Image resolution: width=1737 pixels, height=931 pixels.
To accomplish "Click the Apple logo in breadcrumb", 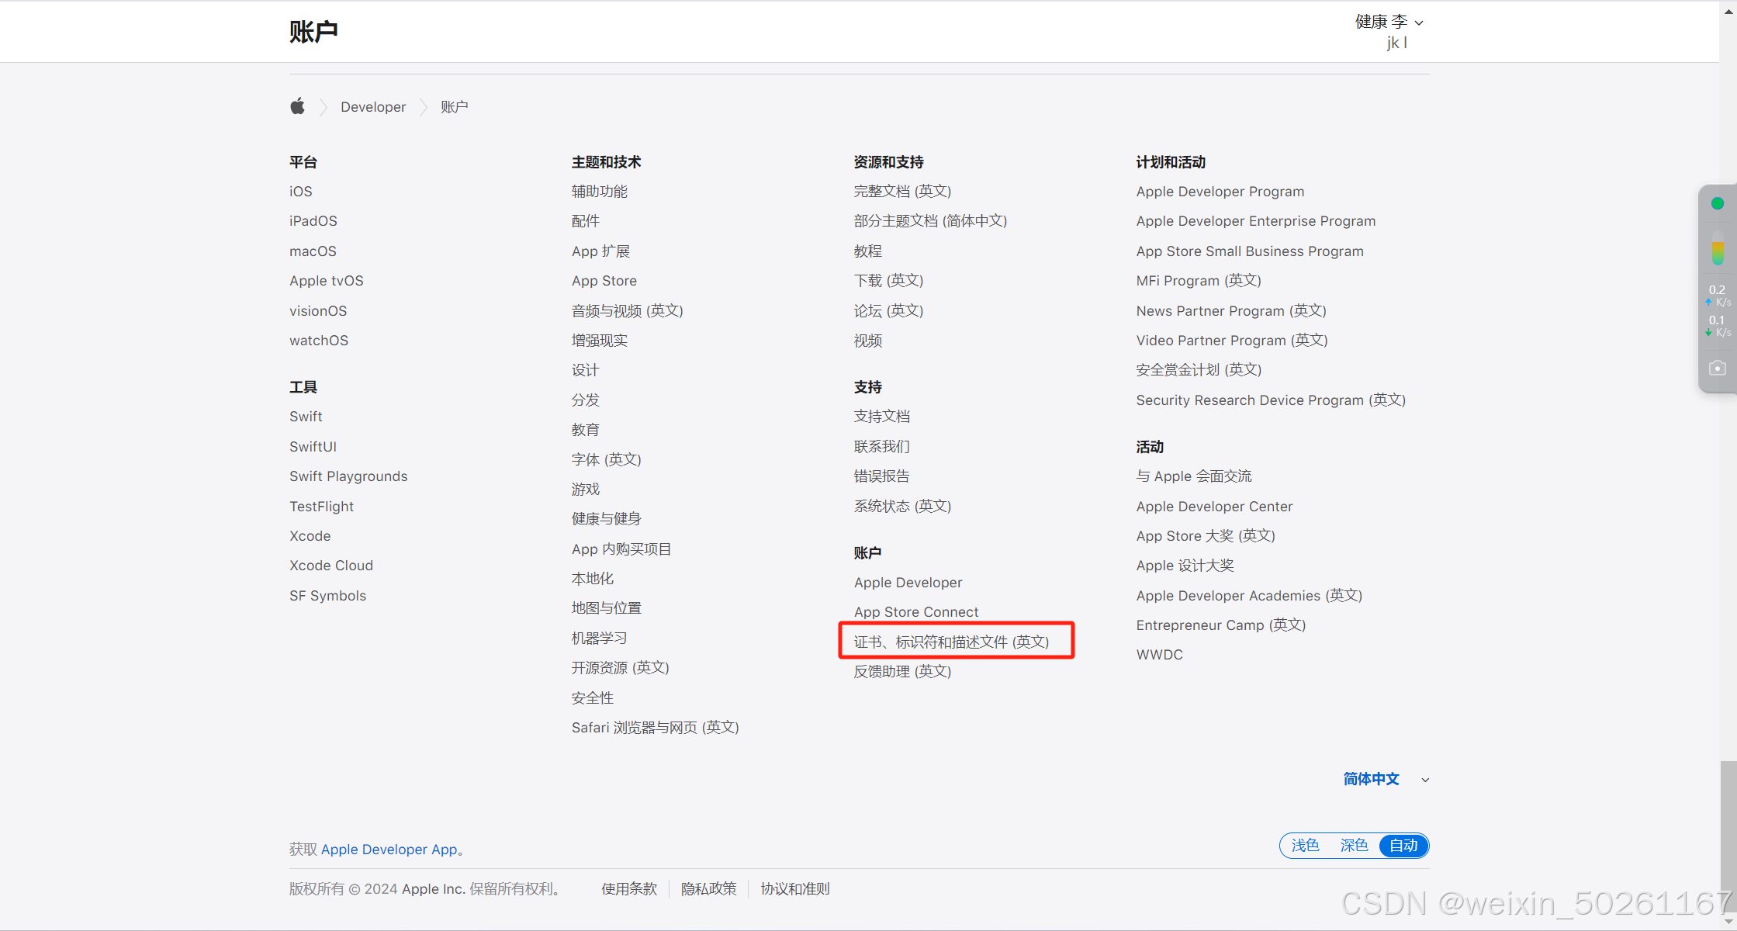I will coord(297,106).
